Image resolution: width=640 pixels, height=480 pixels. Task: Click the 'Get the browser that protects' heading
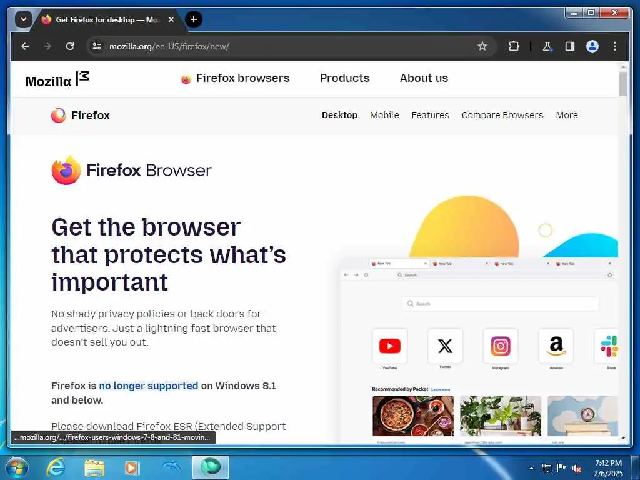tap(169, 255)
